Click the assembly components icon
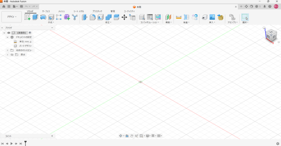281x146 pixels. coord(232,17)
